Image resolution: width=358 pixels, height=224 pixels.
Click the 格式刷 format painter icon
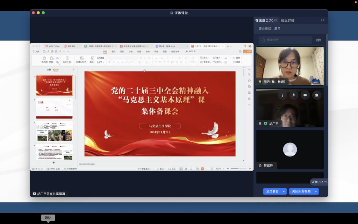tap(44, 59)
